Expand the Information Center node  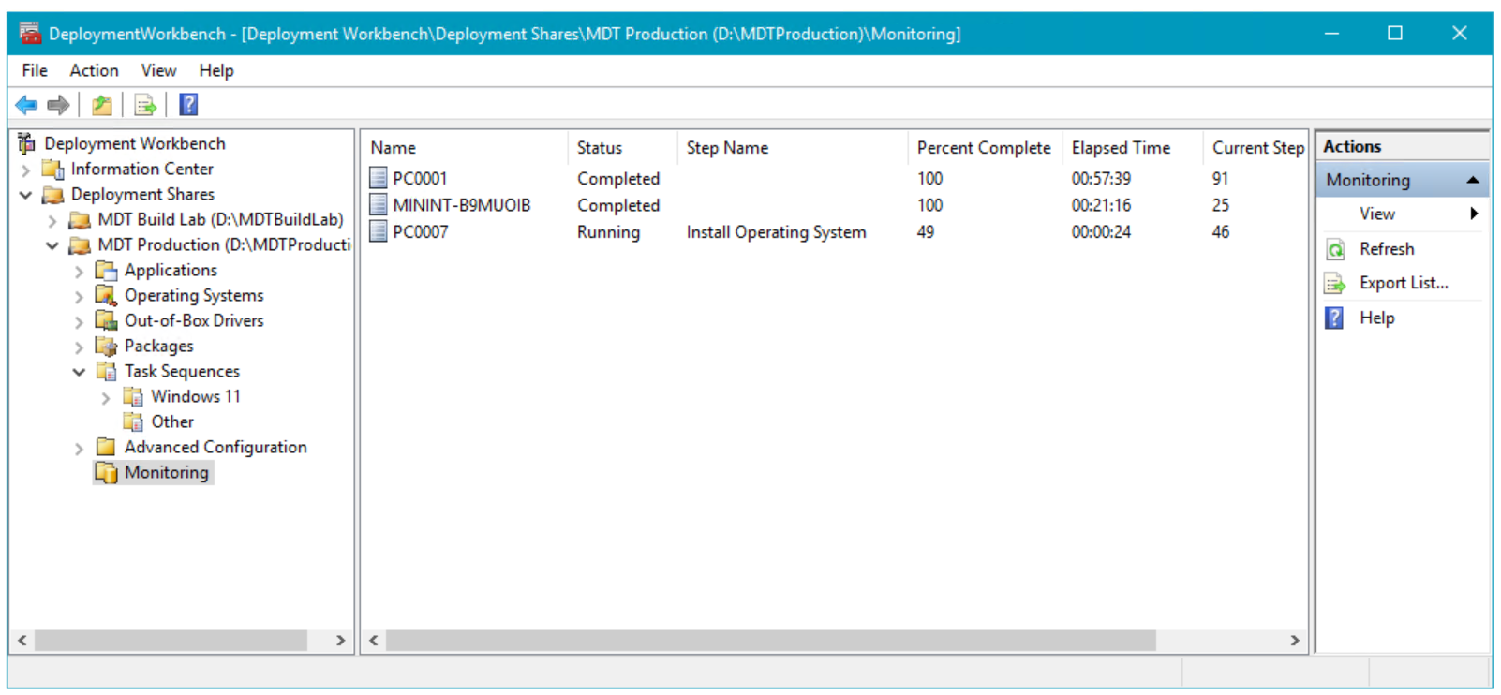pos(26,170)
